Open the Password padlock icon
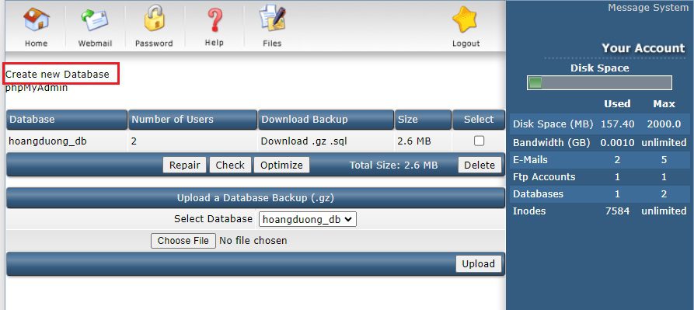The width and height of the screenshot is (694, 310). point(154,18)
